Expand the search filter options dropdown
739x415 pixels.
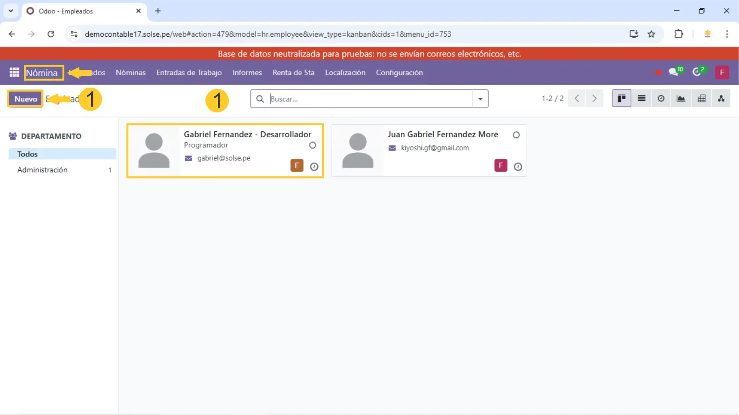click(x=480, y=99)
